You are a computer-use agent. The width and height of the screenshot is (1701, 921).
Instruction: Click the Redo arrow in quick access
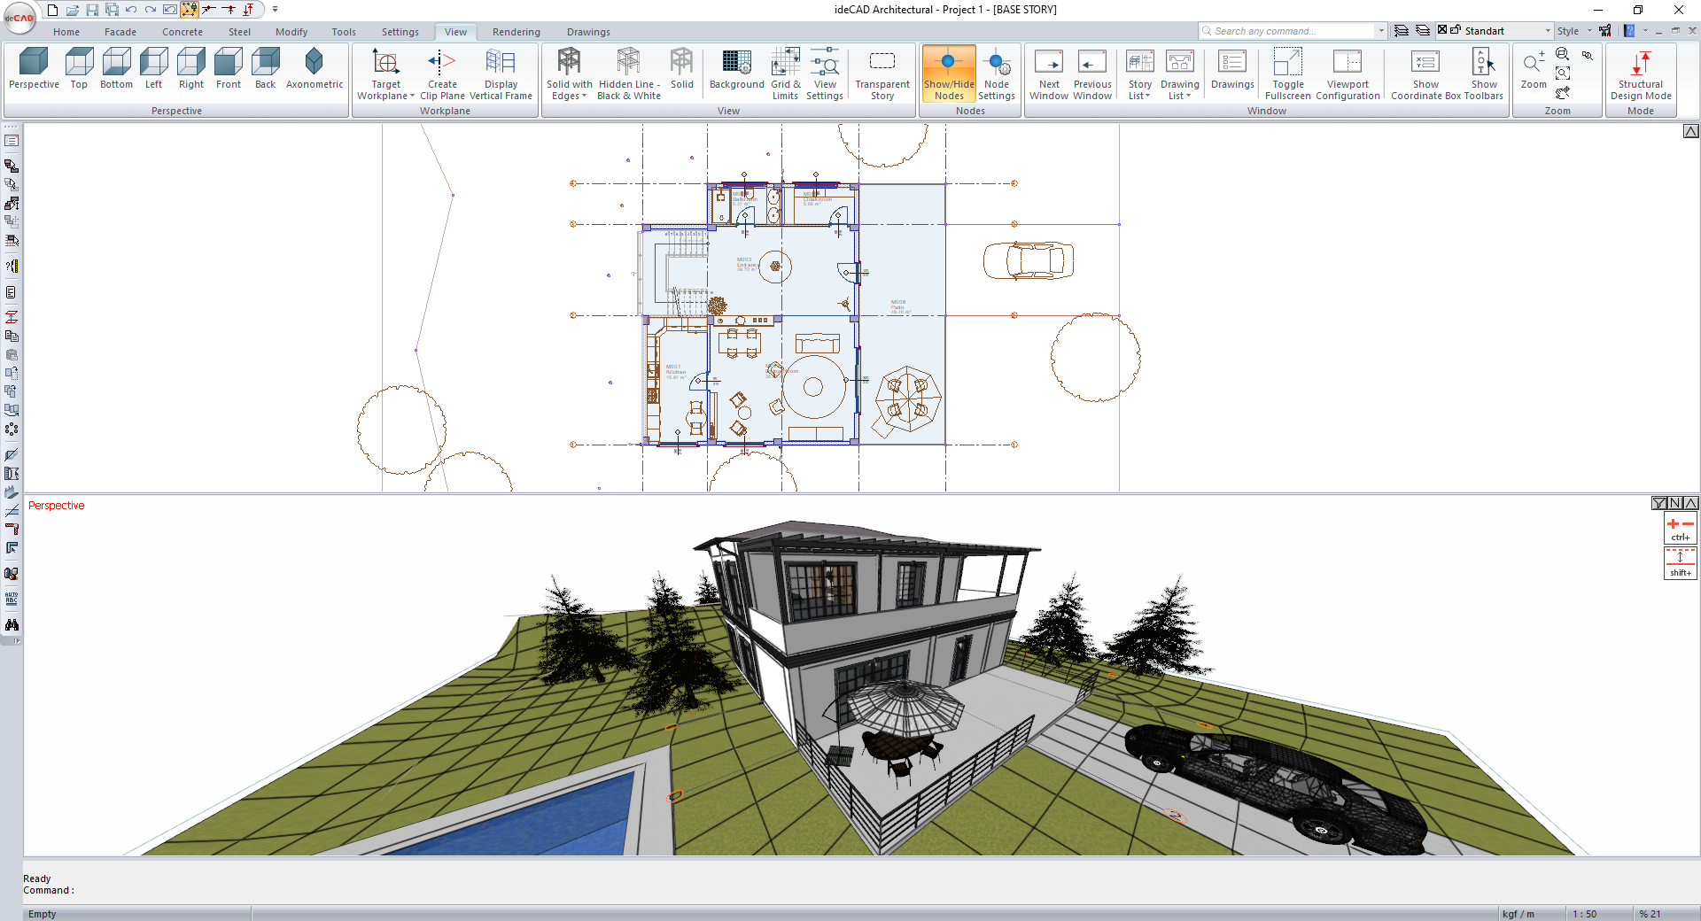coord(151,10)
